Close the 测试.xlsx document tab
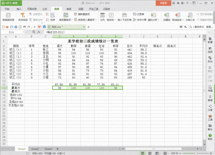Screen dimensions: 215x155 coord(84,27)
